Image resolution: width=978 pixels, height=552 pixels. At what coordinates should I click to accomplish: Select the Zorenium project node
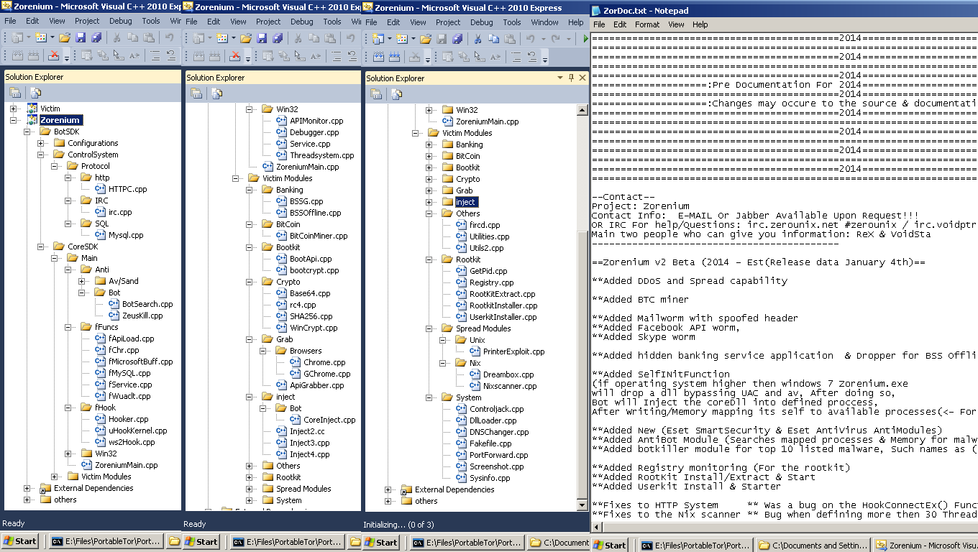pyautogui.click(x=60, y=120)
